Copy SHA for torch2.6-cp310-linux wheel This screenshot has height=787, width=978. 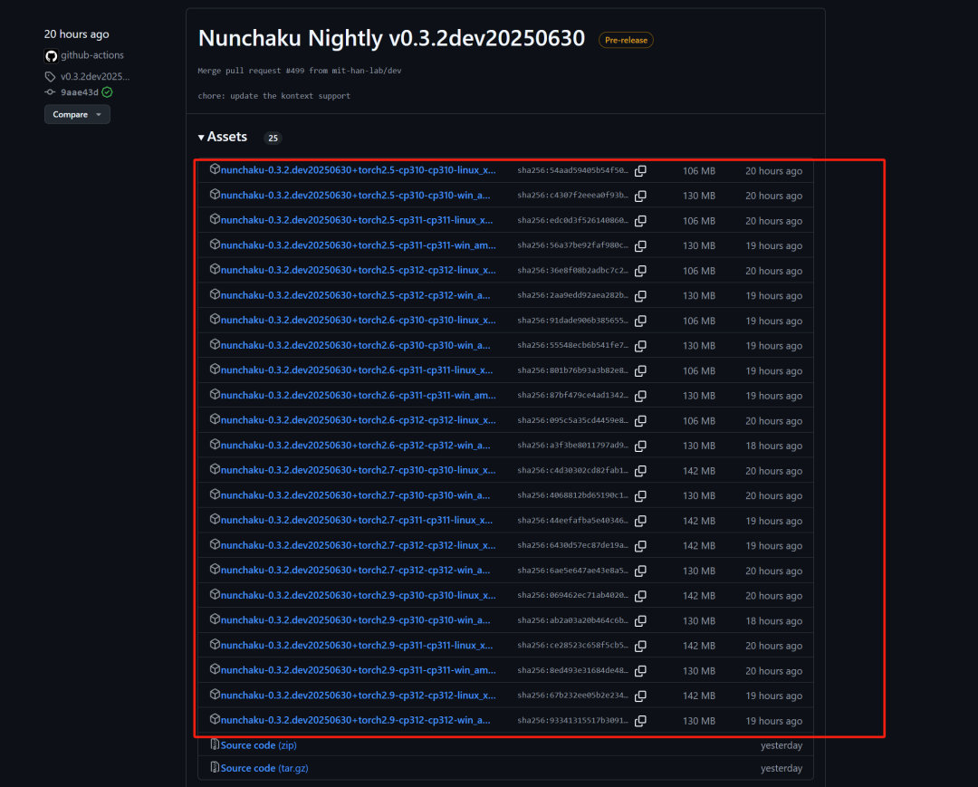pyautogui.click(x=640, y=321)
